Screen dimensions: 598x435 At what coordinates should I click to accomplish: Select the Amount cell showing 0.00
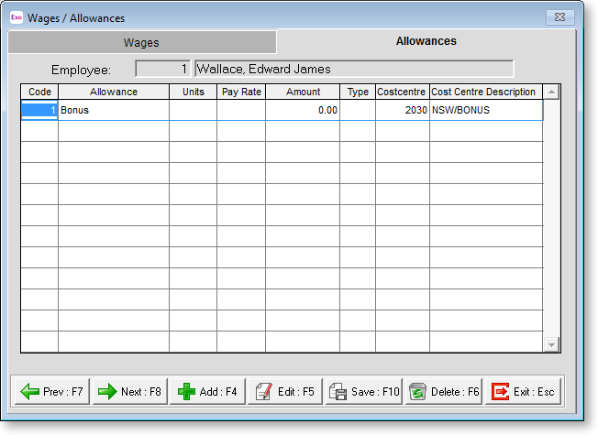click(302, 110)
